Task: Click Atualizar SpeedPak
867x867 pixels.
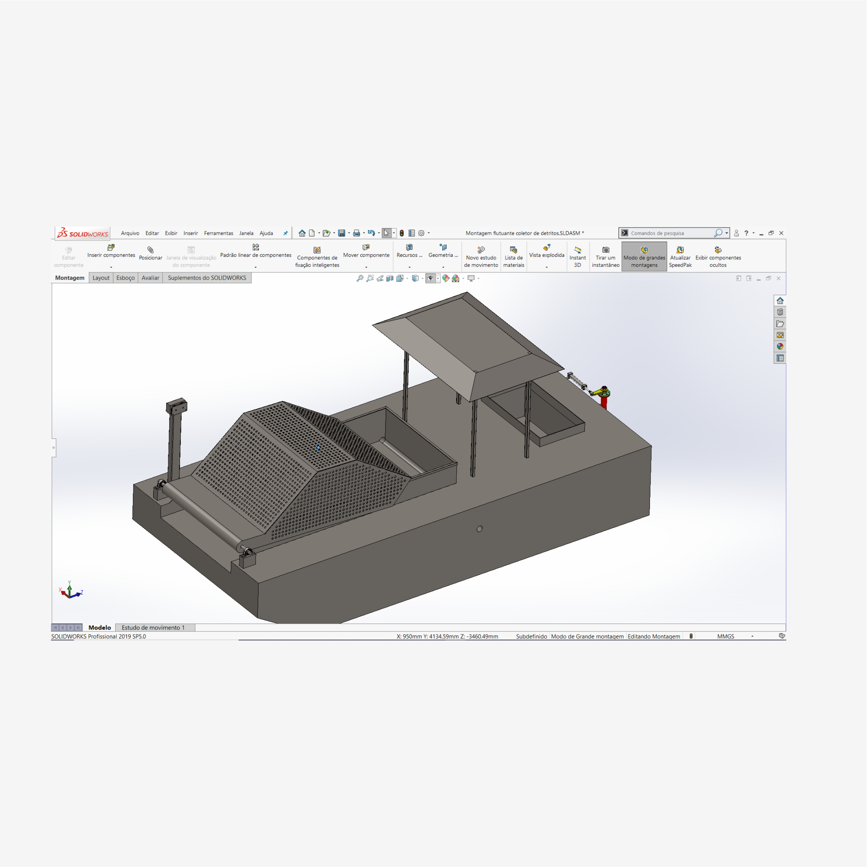Action: pos(680,257)
